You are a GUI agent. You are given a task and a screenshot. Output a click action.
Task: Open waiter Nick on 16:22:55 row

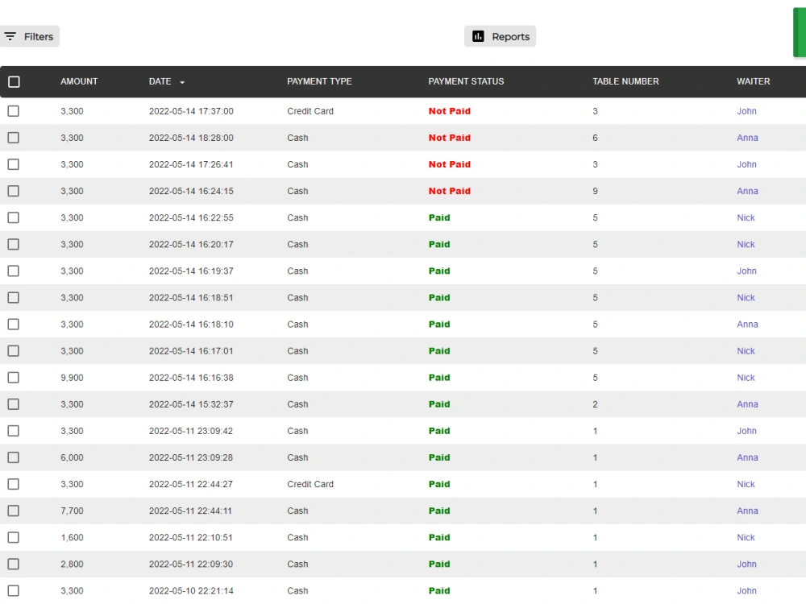click(746, 217)
